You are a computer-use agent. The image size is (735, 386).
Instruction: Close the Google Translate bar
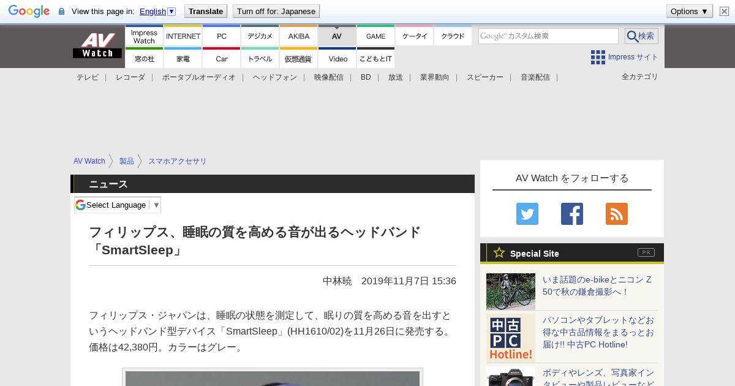724,11
